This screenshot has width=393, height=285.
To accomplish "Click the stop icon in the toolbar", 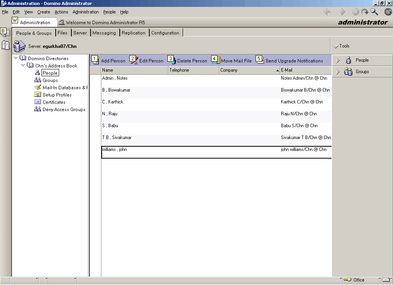I will click(355, 12).
